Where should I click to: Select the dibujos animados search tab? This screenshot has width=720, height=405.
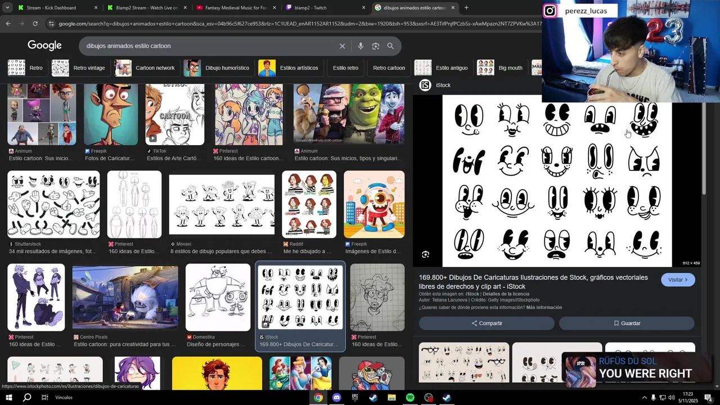tap(415, 8)
